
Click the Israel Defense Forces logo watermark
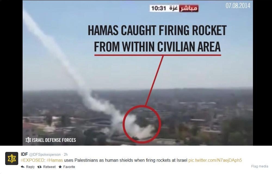[28, 140]
